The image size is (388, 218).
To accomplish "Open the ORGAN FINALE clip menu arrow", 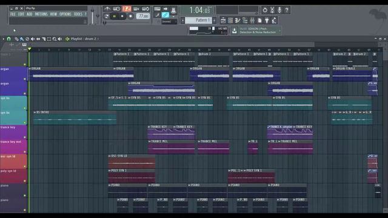I will tap(334, 68).
